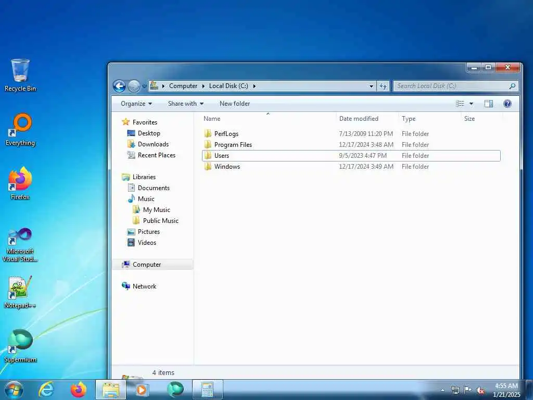Open the Share with menu
Screen dimensions: 533x400
186,104
